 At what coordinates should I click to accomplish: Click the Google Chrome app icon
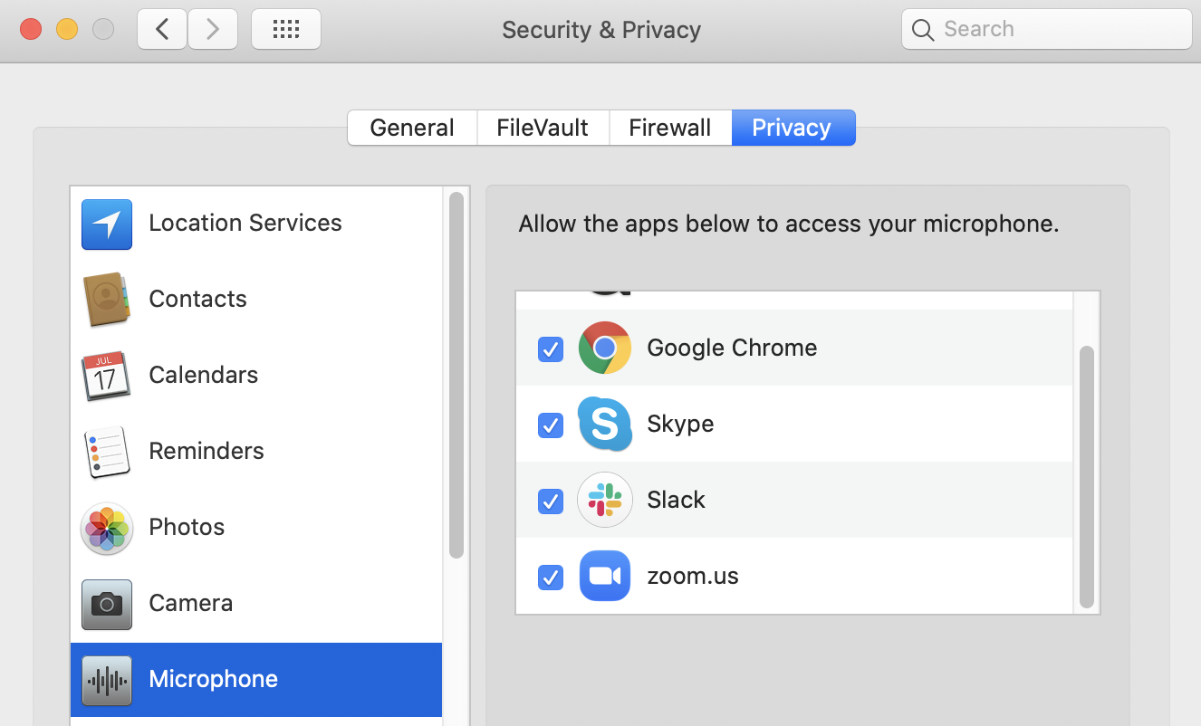coord(604,348)
